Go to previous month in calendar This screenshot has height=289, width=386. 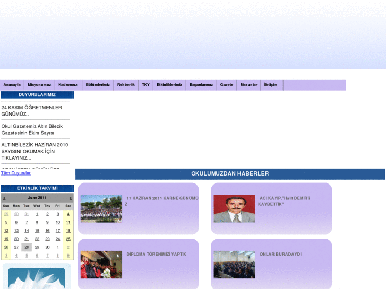(4, 198)
